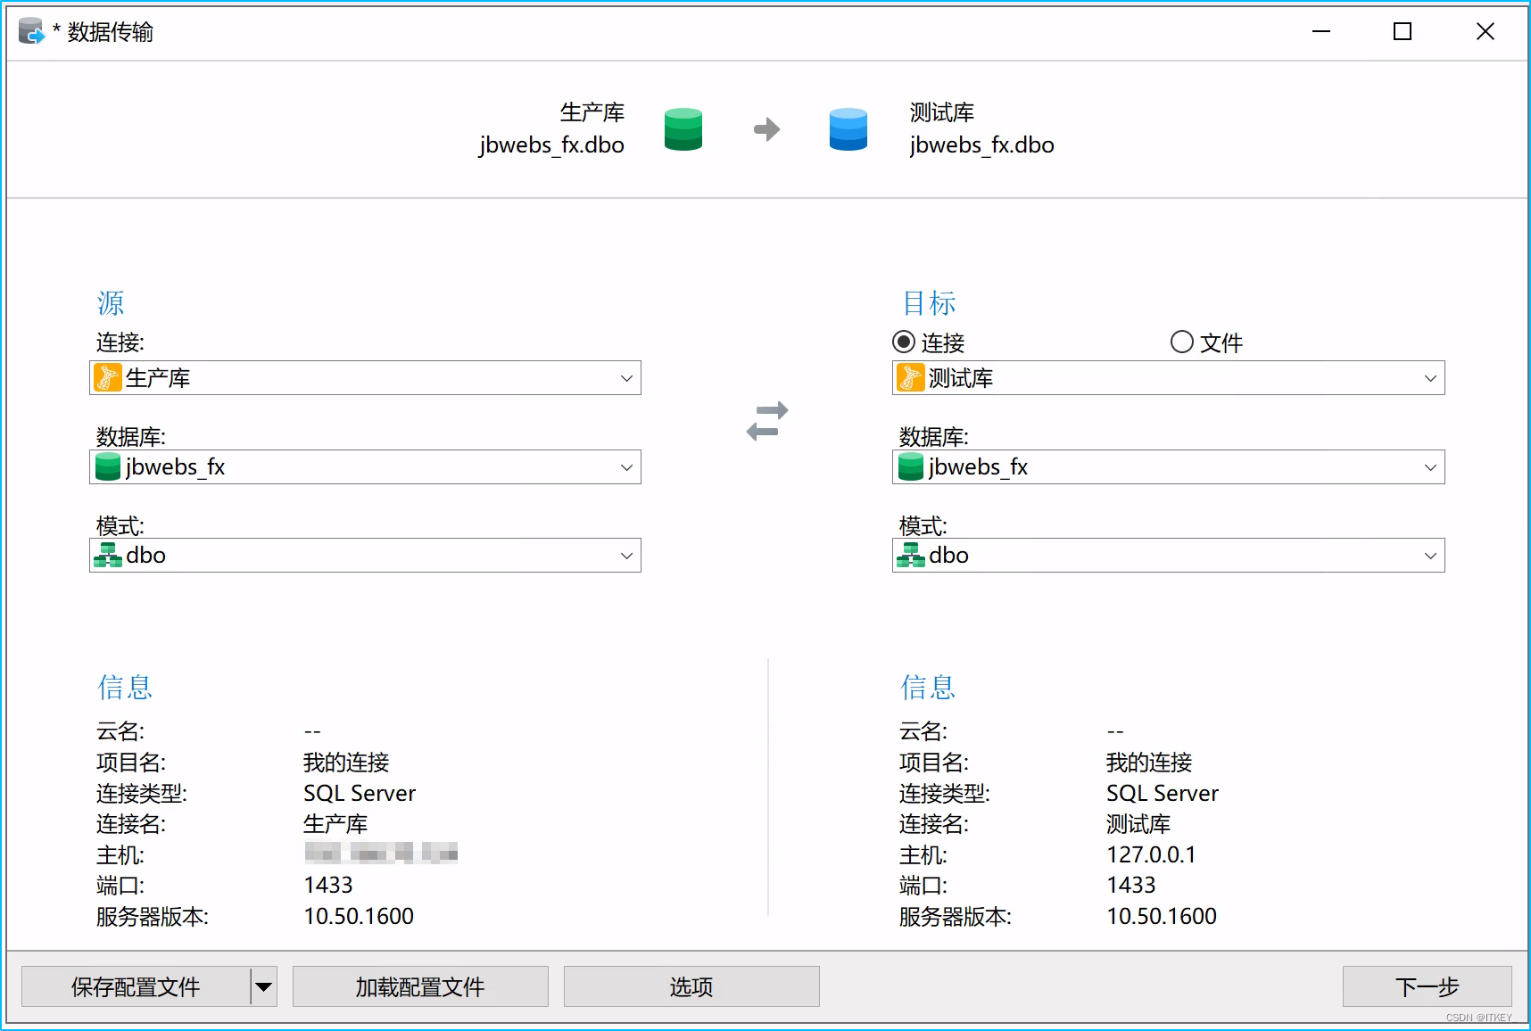1531x1031 pixels.
Task: Click the 下一步 button
Action: pyautogui.click(x=1427, y=986)
